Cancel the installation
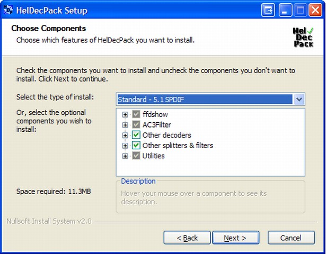Screen dimensions: 326x254 291,238
